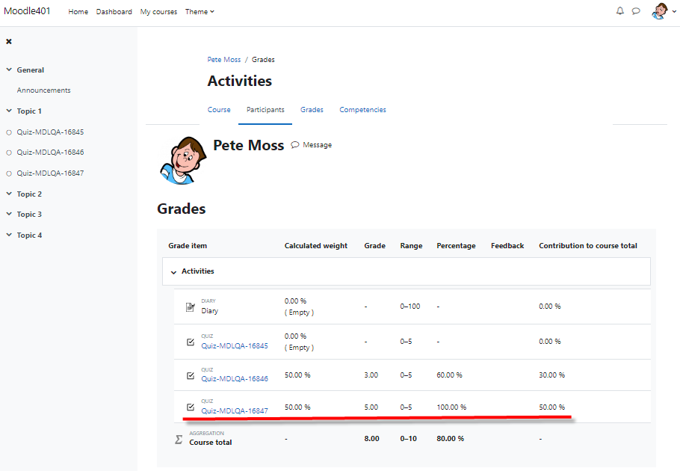Click the 60.00 % percentage cell
Screen dimensions: 680x471
pyautogui.click(x=449, y=375)
